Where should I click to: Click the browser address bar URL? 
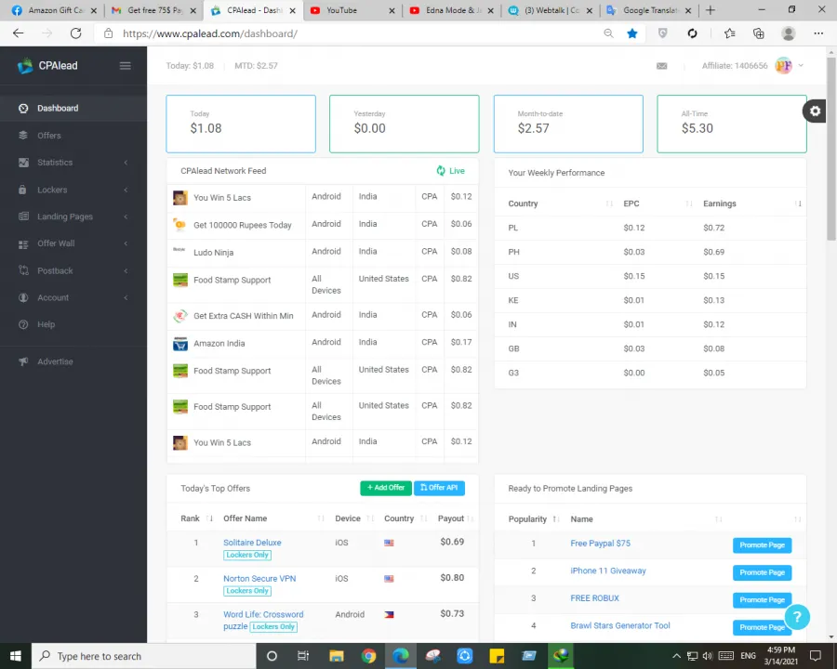pos(210,33)
